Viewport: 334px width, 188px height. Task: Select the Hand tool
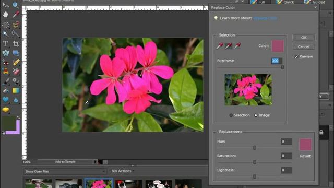(6, 15)
